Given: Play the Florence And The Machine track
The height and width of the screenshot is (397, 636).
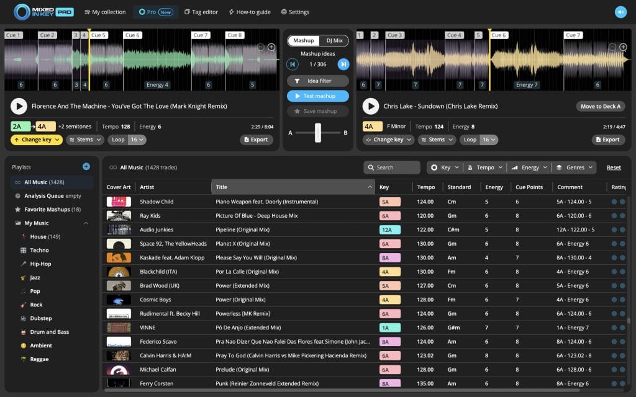Looking at the screenshot, I should pos(18,105).
